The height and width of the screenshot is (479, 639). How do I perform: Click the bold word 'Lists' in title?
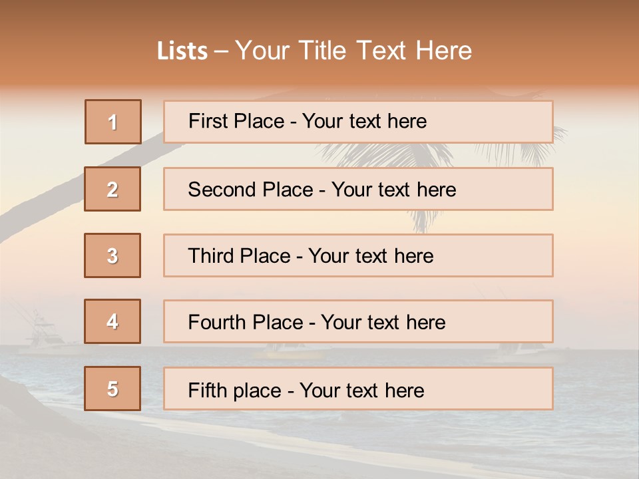(182, 51)
